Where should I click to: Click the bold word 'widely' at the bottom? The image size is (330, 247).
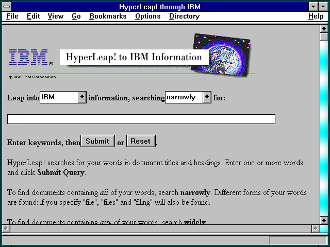pos(195,222)
